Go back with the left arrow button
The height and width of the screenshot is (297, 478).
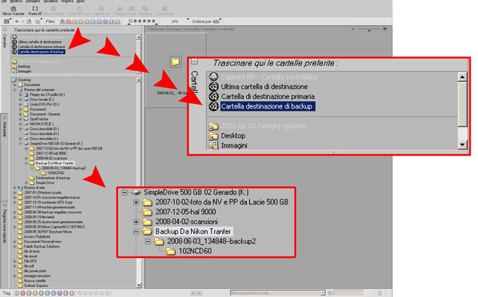(x=17, y=21)
